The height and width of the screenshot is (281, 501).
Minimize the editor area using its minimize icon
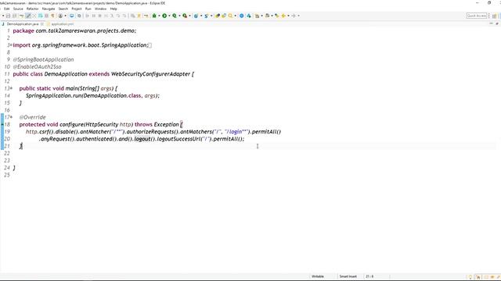pos(491,23)
